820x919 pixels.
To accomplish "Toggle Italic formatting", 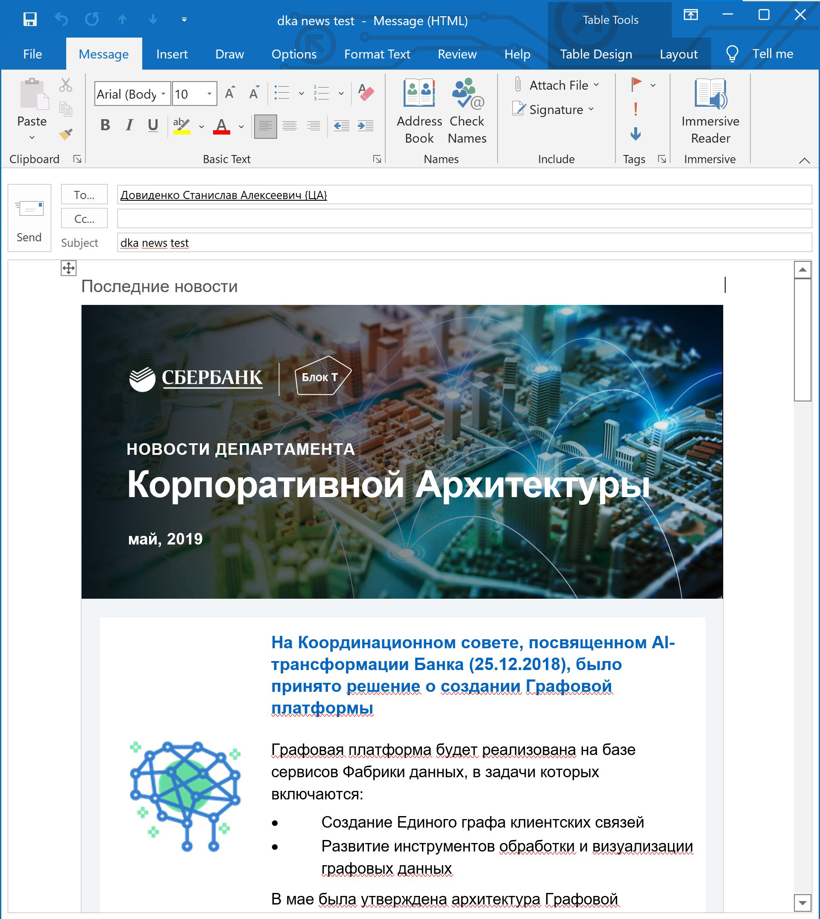I will tap(129, 125).
